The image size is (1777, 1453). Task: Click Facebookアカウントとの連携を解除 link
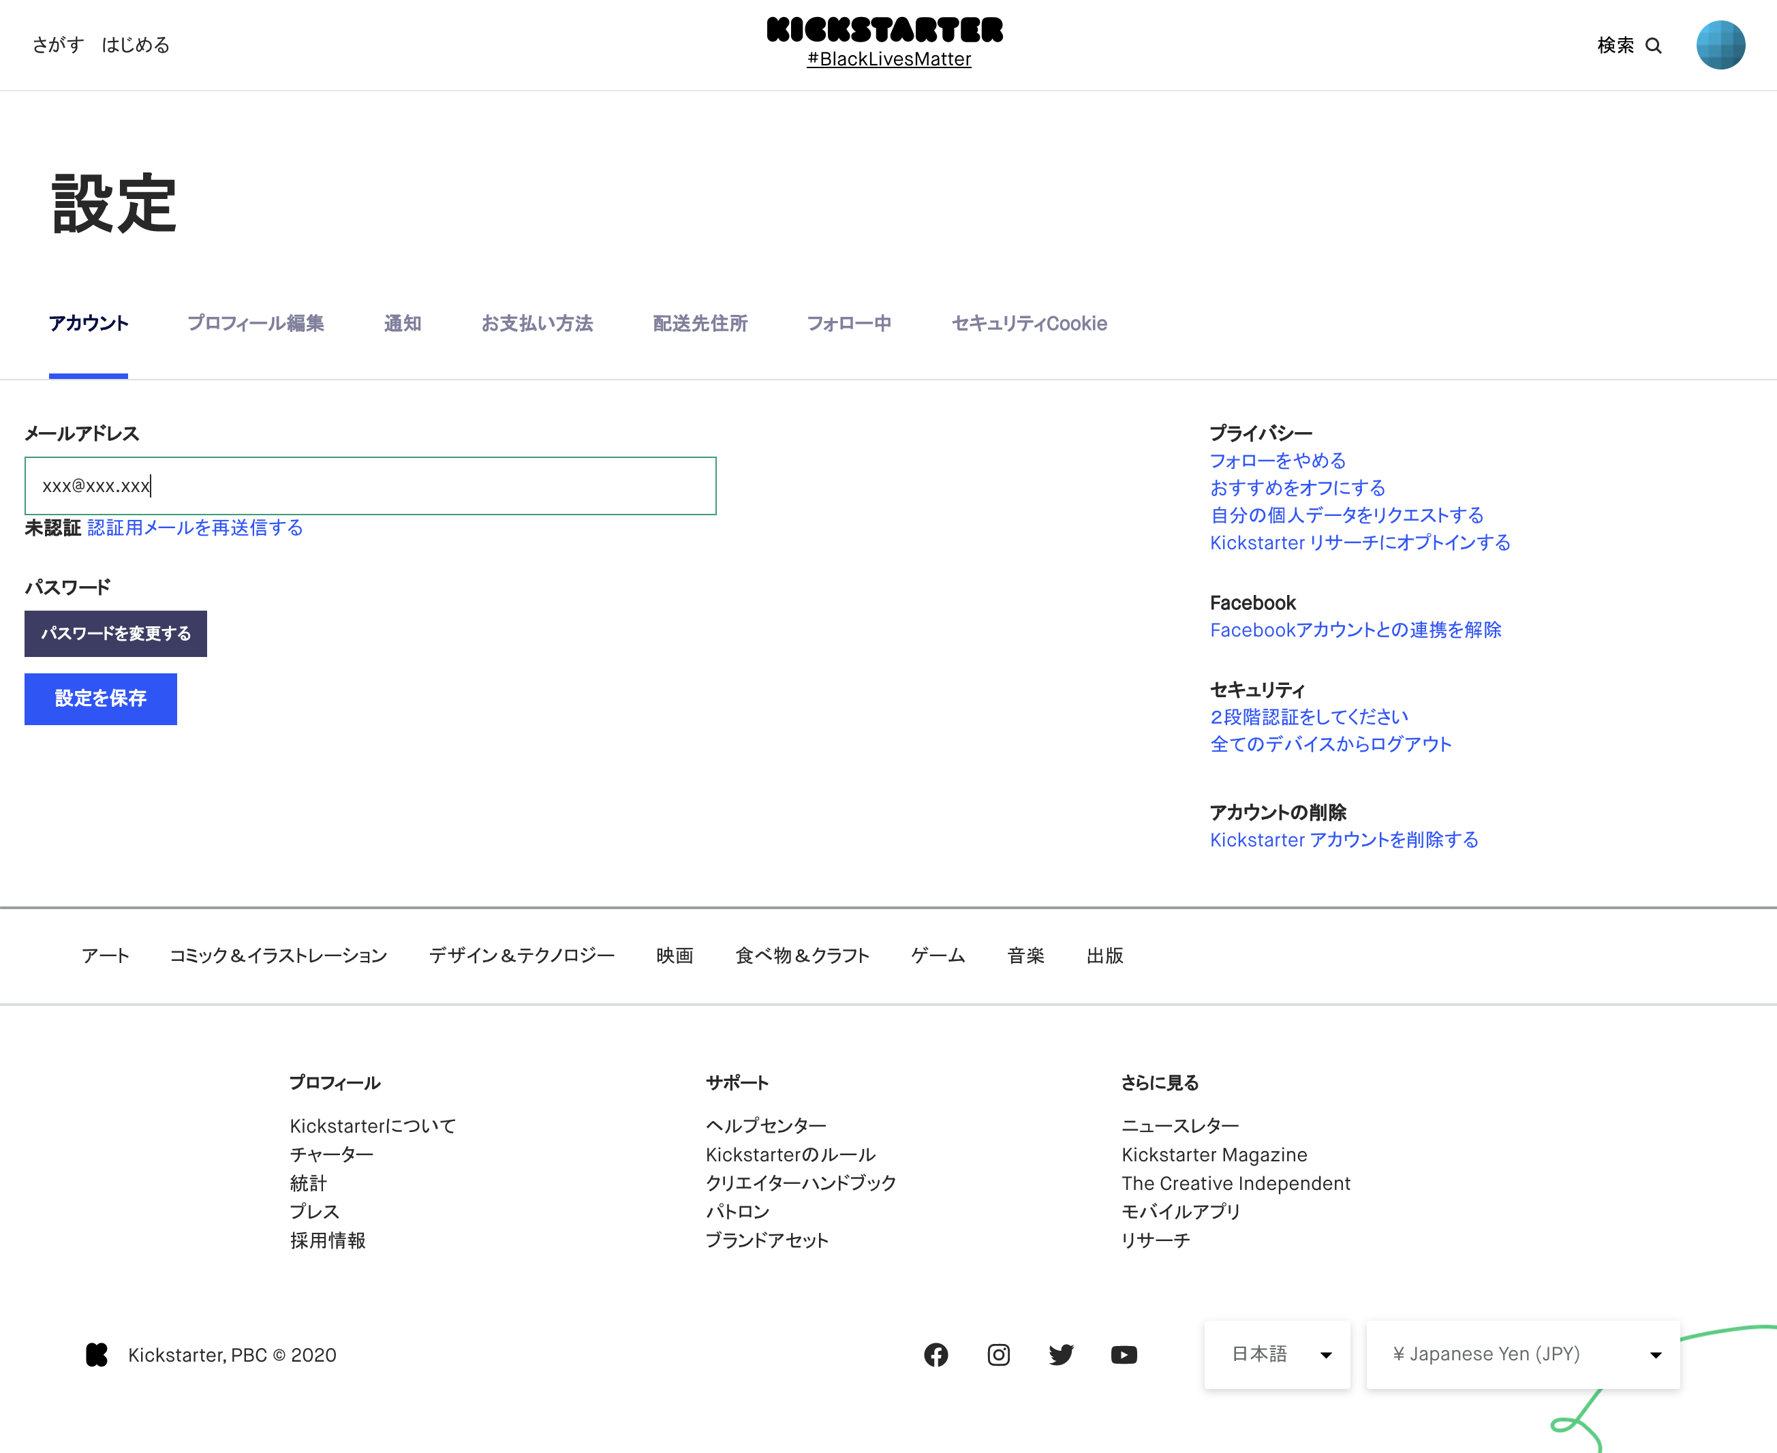tap(1355, 630)
